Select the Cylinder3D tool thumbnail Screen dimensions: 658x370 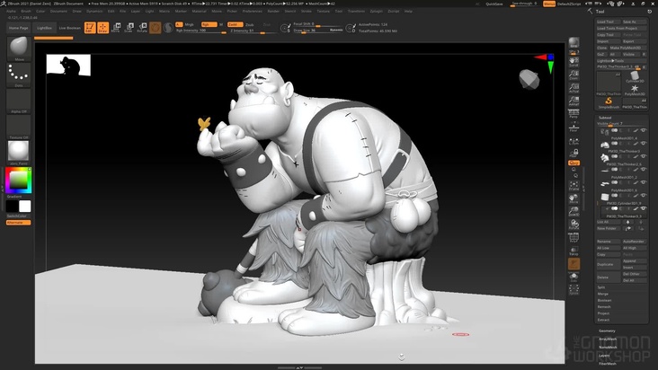tap(635, 77)
